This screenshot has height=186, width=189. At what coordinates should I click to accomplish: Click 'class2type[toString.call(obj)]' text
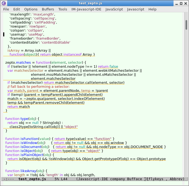(35, 127)
